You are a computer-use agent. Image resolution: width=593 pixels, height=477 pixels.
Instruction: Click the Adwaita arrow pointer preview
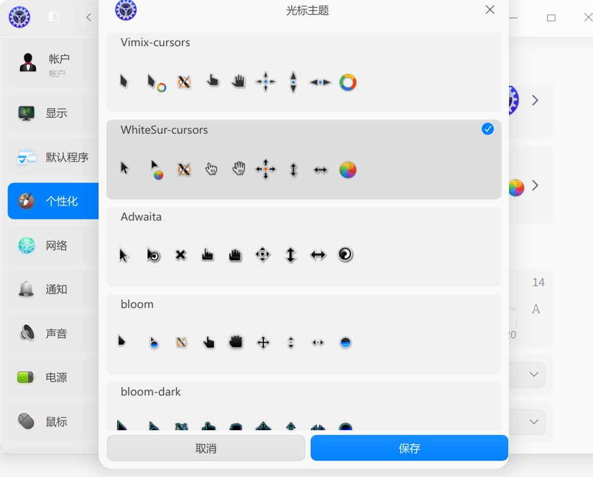coord(123,255)
